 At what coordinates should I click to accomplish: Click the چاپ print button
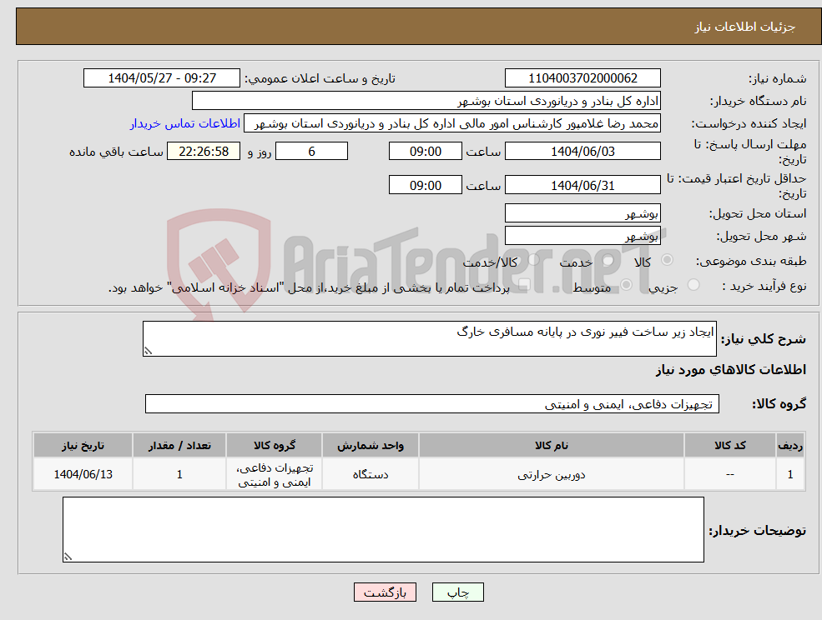point(456,592)
